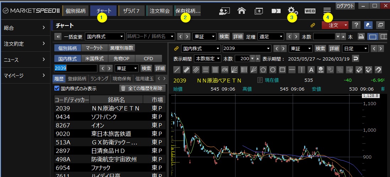
Task: Expand the 本数指定 display period dropdown
Action: click(208, 58)
